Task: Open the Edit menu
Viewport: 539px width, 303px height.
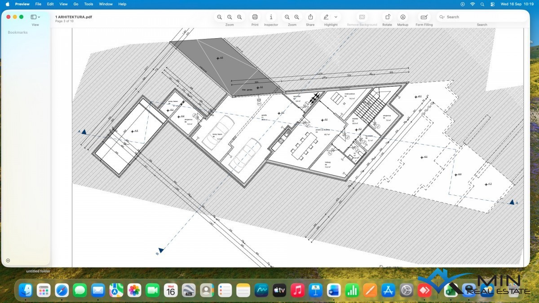Action: pos(50,4)
